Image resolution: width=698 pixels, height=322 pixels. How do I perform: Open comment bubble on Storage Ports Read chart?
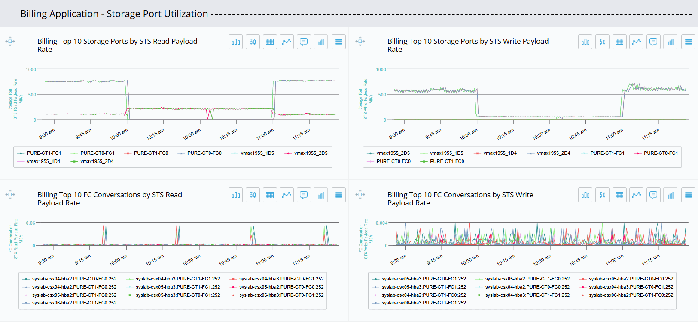(304, 42)
